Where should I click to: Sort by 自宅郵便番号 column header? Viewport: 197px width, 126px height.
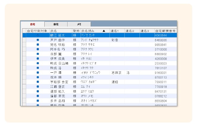[165, 31]
